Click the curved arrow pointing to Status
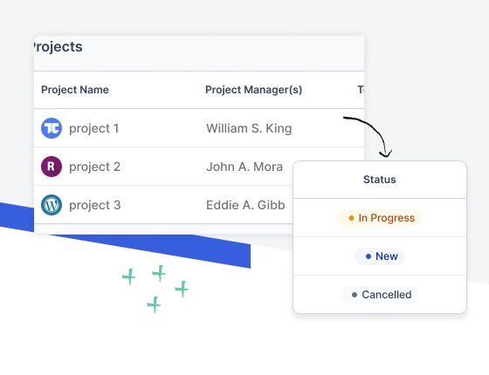 pyautogui.click(x=368, y=136)
